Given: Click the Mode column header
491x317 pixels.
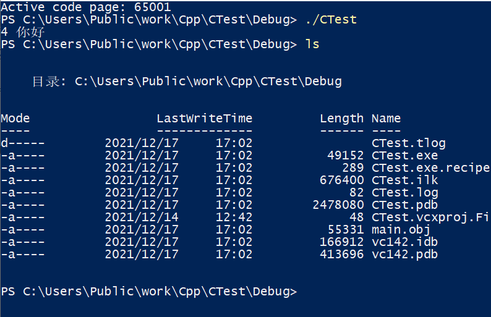Looking at the screenshot, I should click(x=15, y=119).
